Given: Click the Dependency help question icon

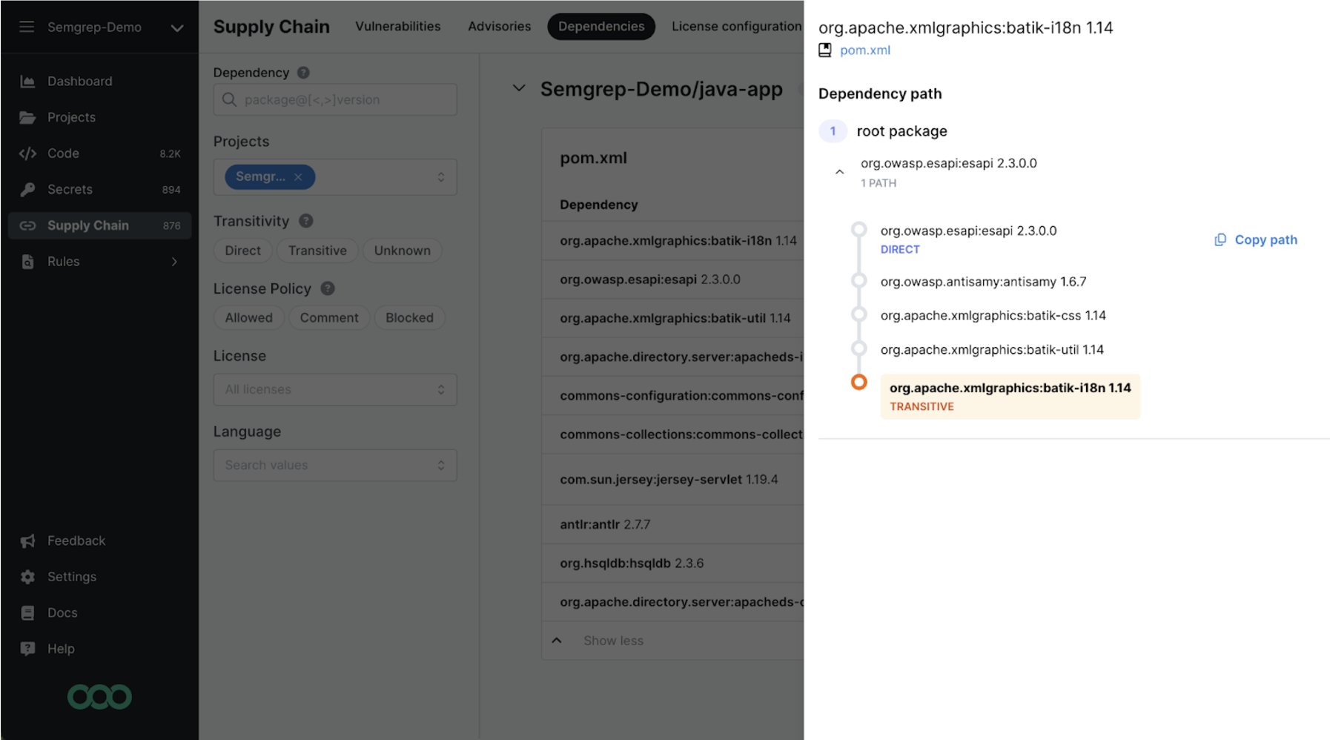Looking at the screenshot, I should tap(303, 73).
